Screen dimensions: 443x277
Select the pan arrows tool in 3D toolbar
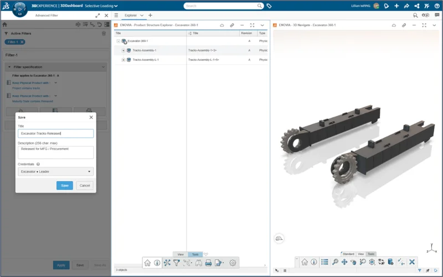click(344, 262)
